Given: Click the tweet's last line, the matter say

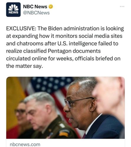Looking at the screenshot, I should coord(24,66).
